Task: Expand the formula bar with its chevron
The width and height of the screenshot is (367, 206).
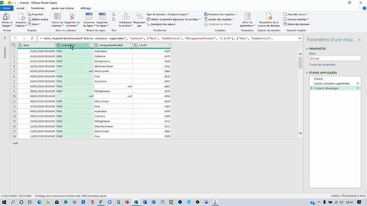Action: [299, 38]
